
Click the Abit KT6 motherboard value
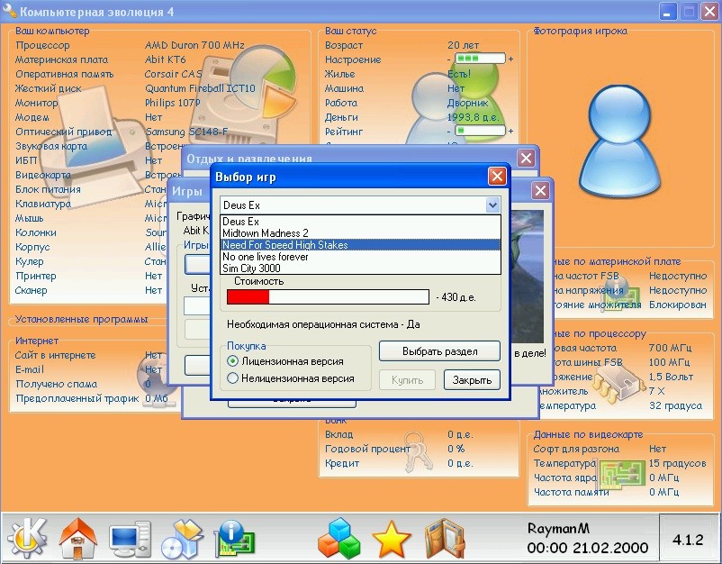[165, 59]
